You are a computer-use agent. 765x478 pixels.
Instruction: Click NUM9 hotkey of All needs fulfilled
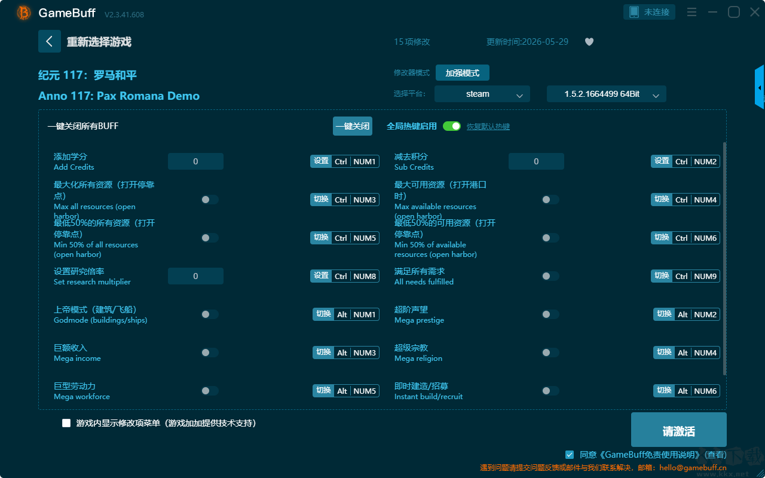(x=705, y=276)
